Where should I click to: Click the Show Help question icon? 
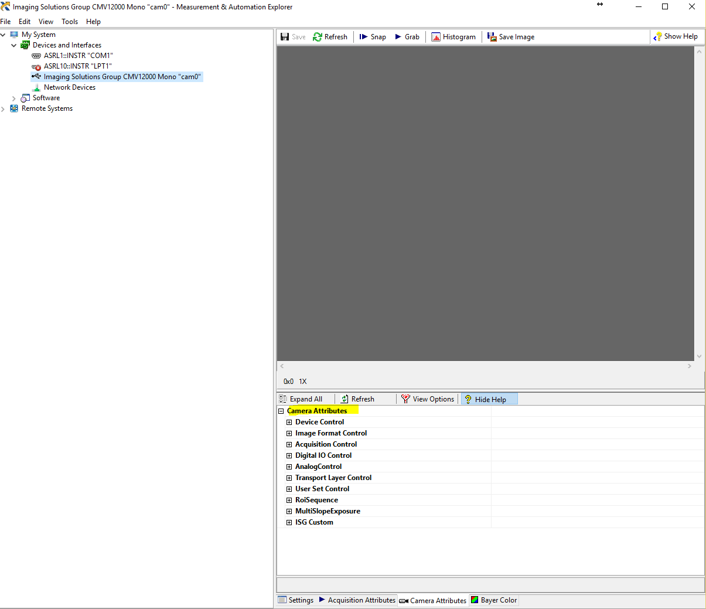(x=657, y=37)
